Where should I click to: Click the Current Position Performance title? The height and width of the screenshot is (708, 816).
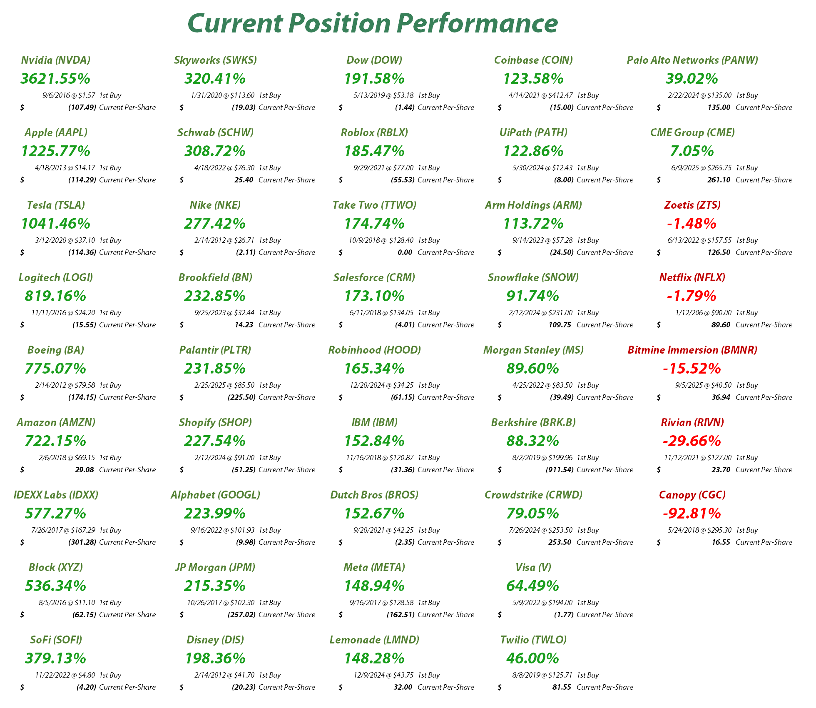tap(373, 23)
